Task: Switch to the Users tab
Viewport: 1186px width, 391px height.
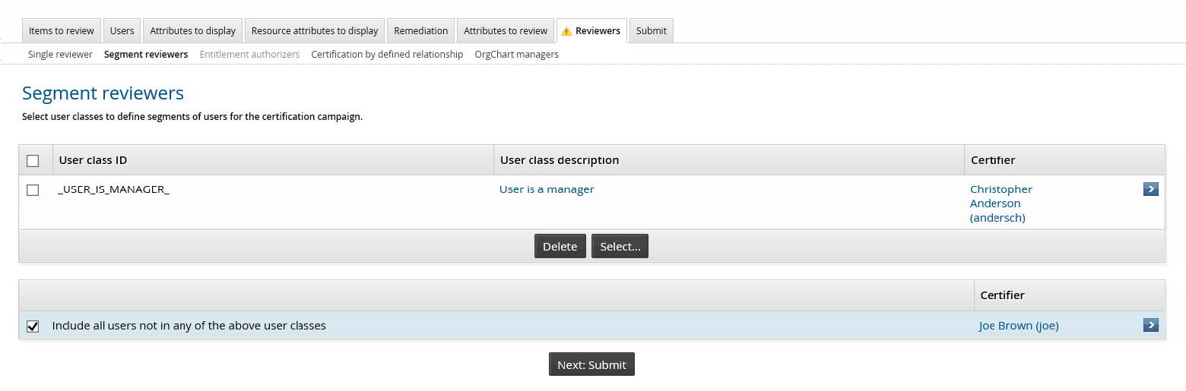Action: pos(122,31)
